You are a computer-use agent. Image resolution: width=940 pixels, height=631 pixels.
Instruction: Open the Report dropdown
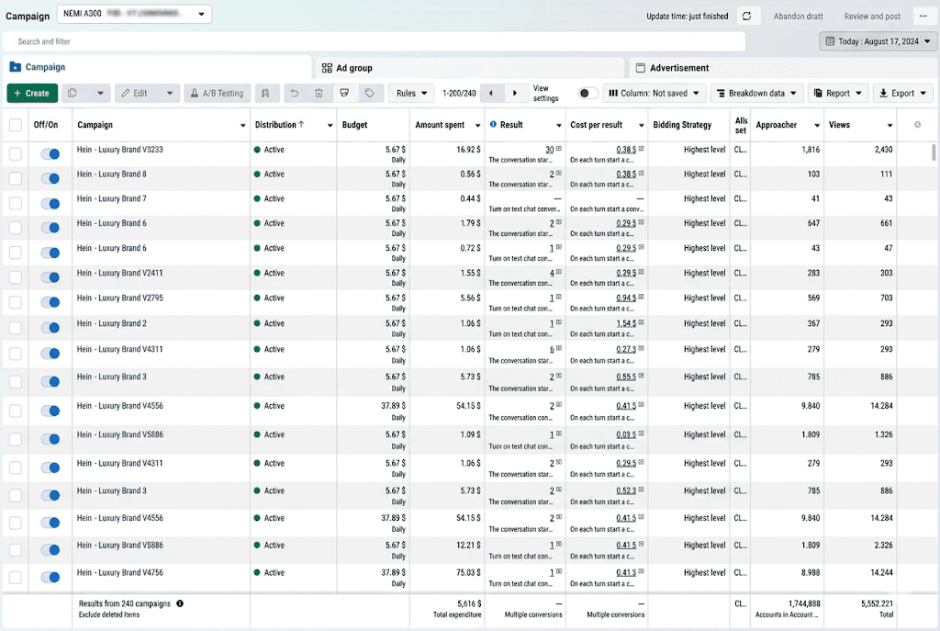[x=838, y=93]
